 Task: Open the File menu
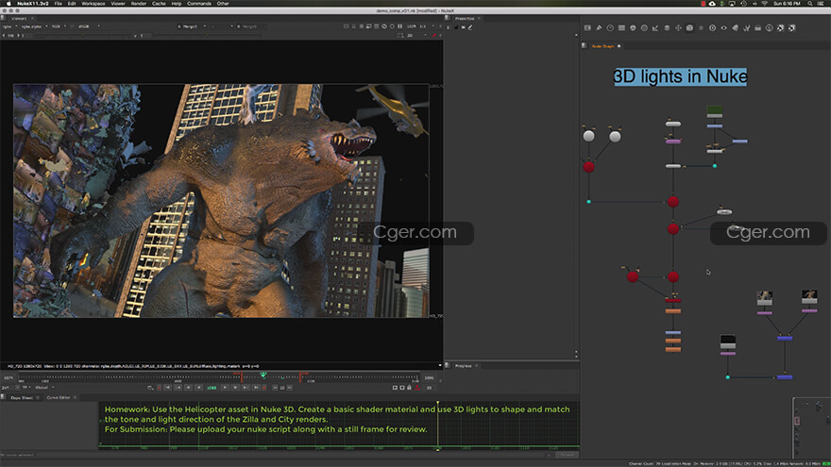(x=58, y=4)
